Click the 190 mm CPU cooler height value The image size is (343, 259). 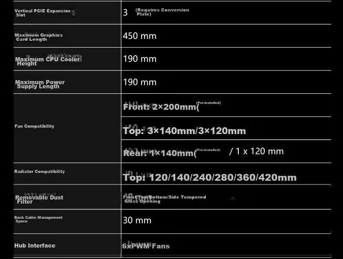pos(139,59)
